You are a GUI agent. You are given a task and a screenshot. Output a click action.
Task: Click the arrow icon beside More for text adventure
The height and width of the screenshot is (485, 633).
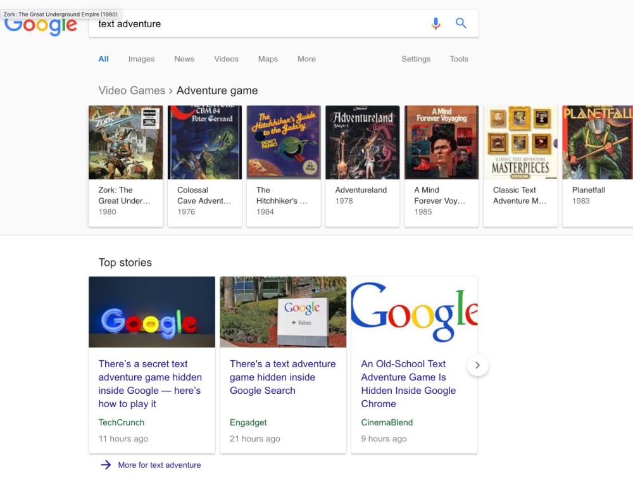pos(106,465)
